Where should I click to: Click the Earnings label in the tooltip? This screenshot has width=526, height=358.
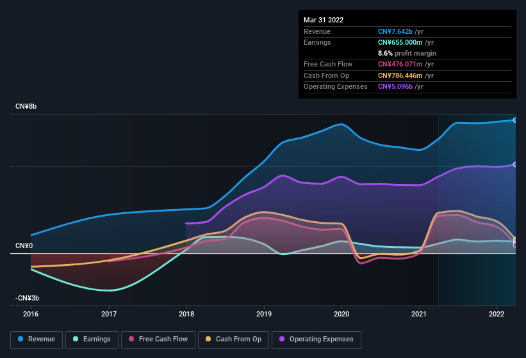(317, 42)
